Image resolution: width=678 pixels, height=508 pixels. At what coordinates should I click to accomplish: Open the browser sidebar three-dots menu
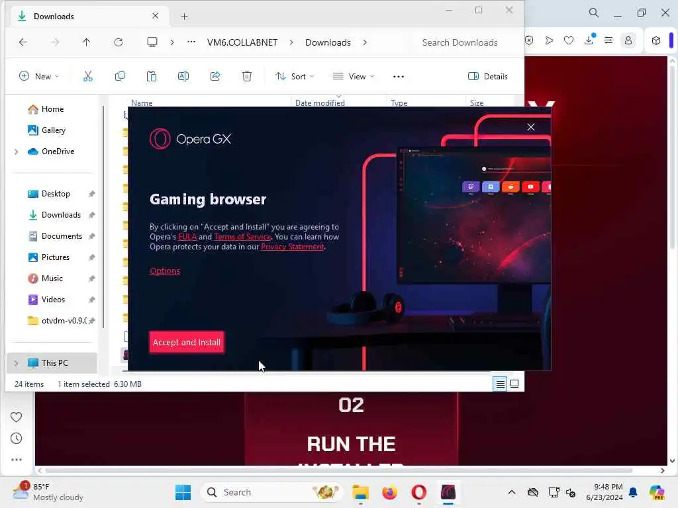(x=17, y=460)
